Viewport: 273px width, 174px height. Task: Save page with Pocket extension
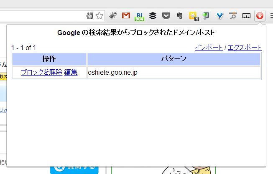[x=166, y=16]
